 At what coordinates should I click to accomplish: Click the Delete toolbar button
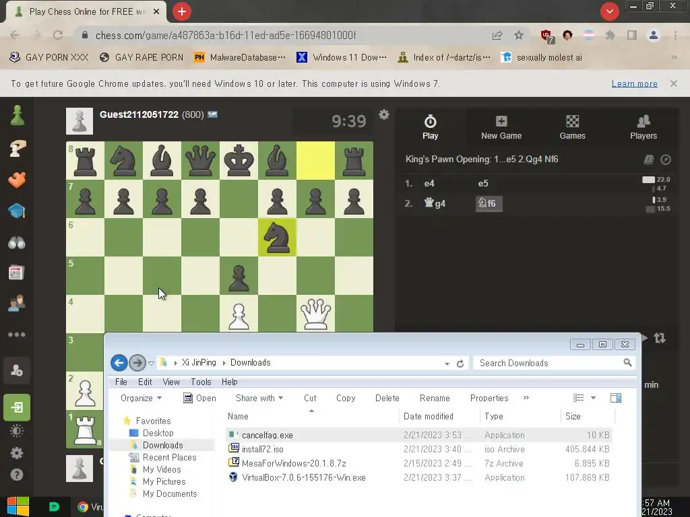[387, 398]
